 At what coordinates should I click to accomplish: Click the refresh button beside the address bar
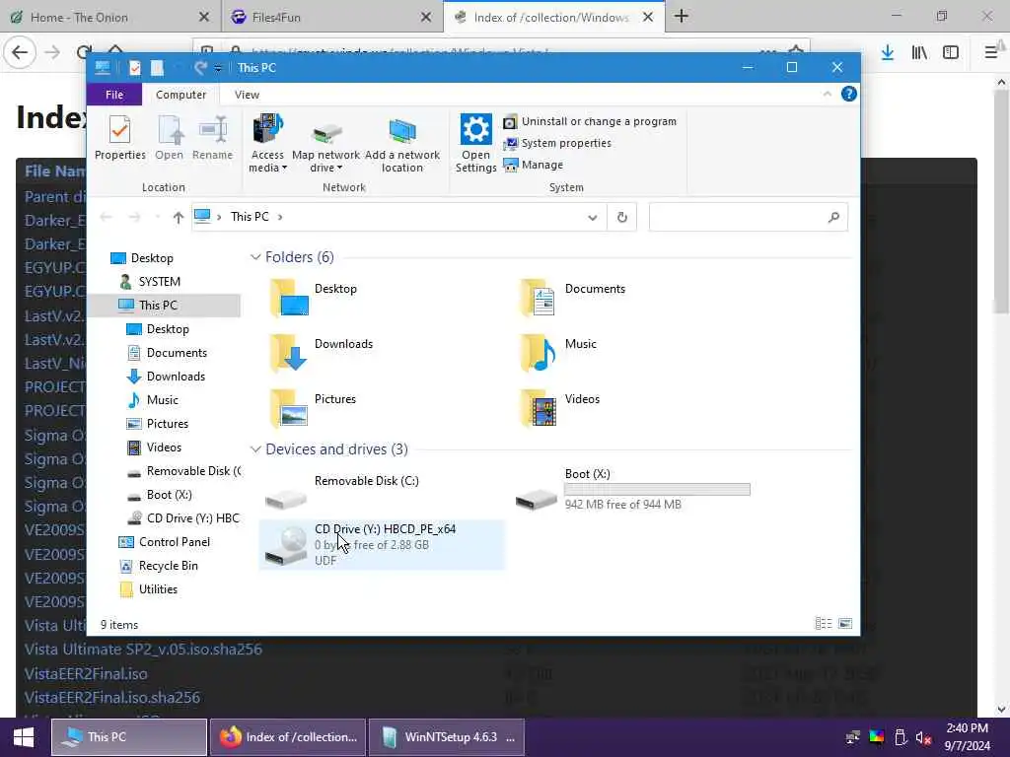[621, 217]
